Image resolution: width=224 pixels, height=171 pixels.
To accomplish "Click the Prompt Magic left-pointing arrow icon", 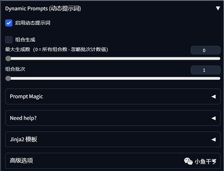I will [x=214, y=97].
